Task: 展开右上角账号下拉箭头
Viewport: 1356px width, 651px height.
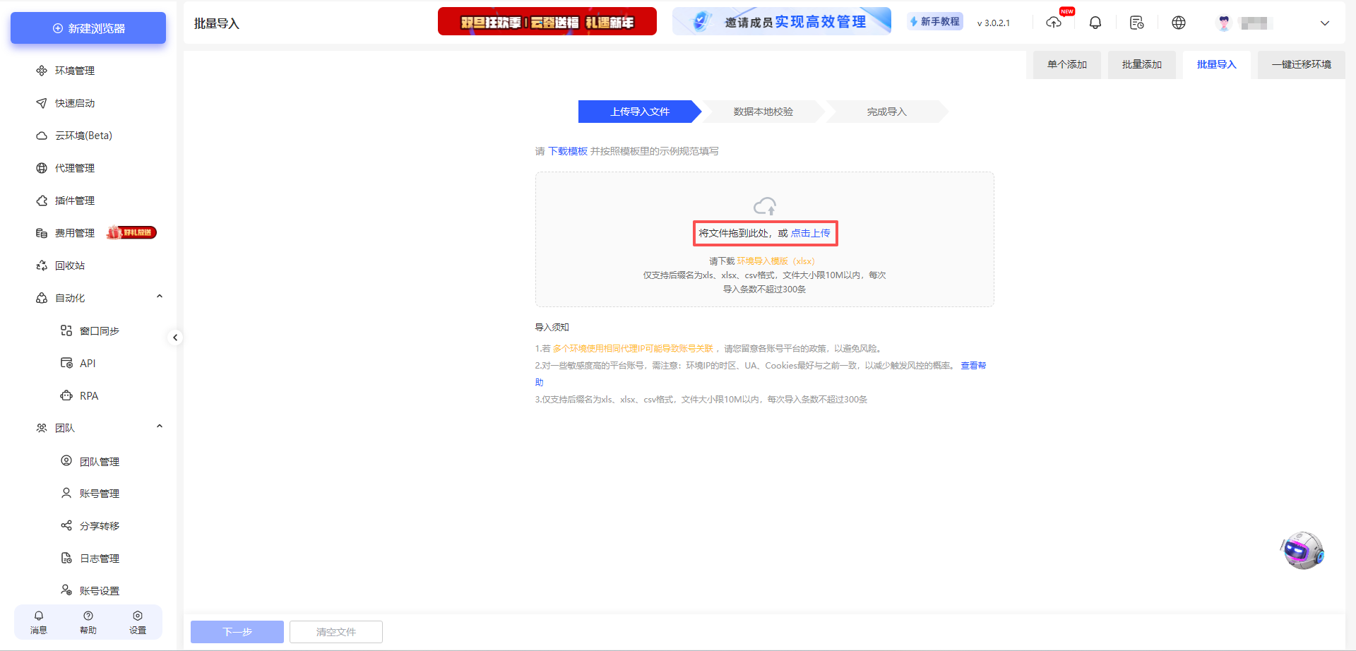Action: [x=1324, y=23]
